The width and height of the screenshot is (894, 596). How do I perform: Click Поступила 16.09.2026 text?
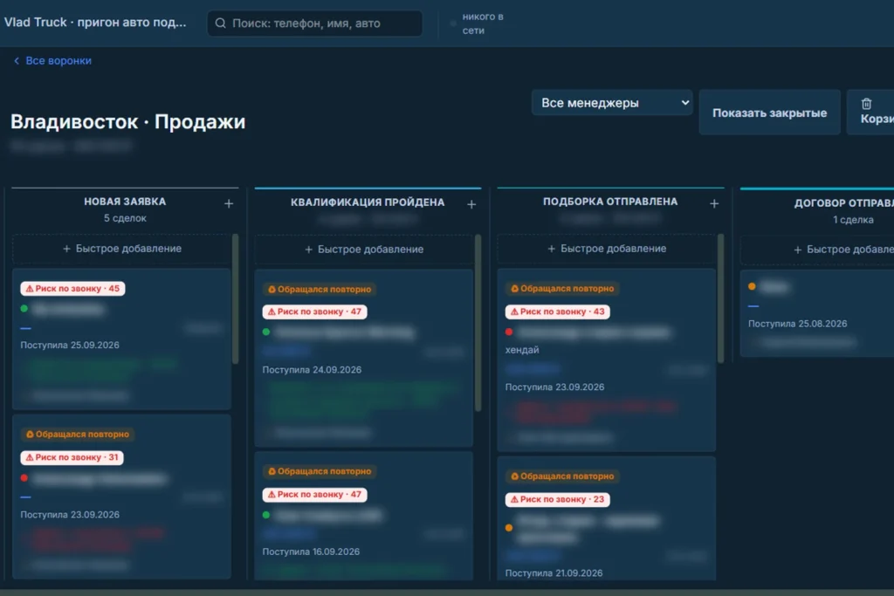point(311,551)
